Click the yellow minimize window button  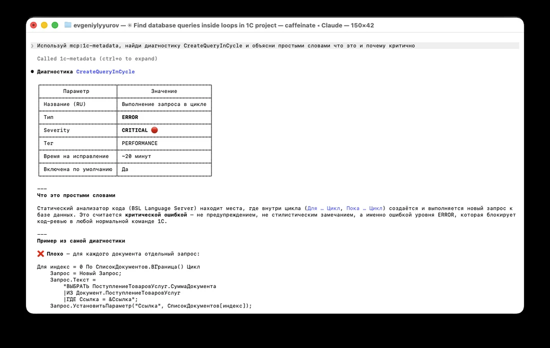(44, 25)
